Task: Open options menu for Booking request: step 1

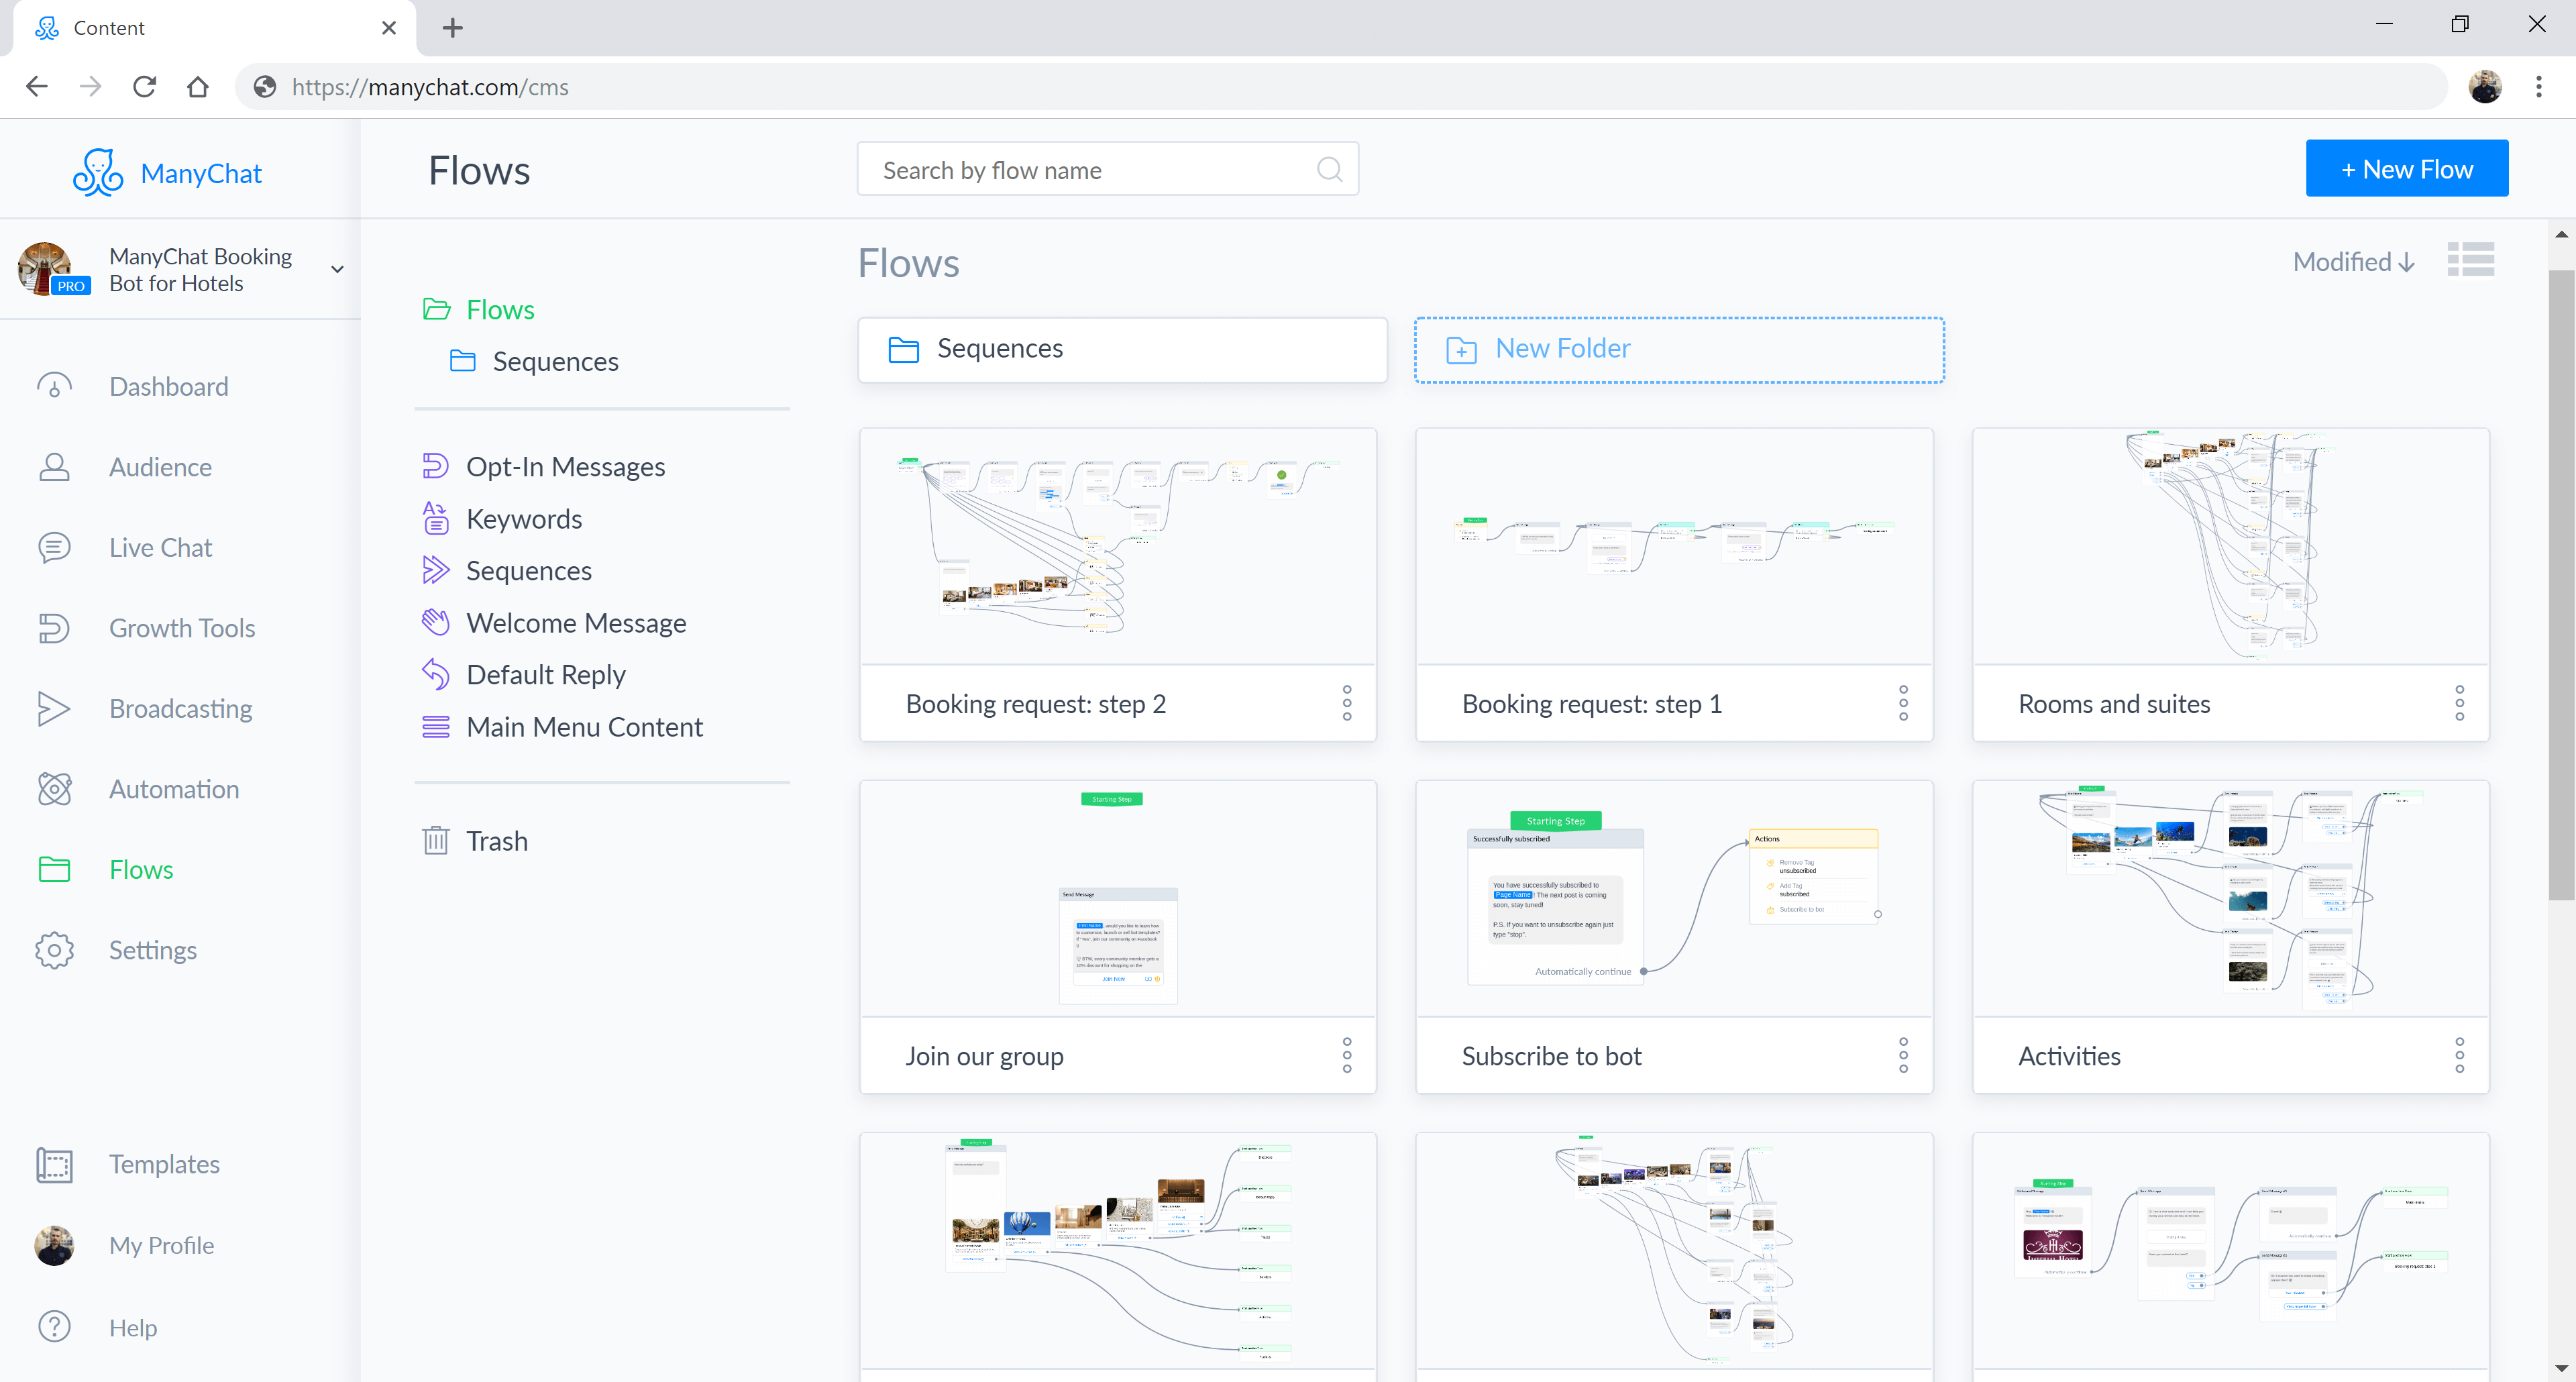Action: [1902, 703]
